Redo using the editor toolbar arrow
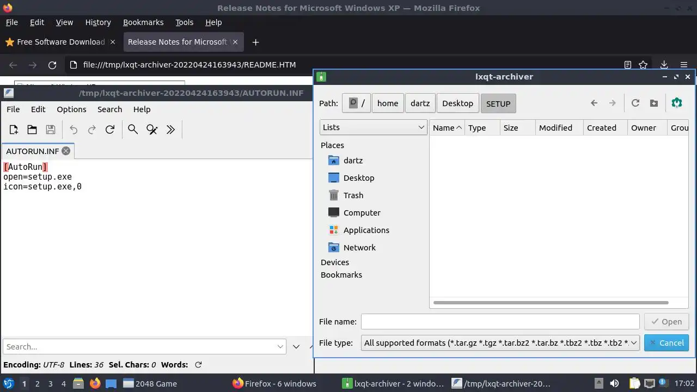 (92, 130)
